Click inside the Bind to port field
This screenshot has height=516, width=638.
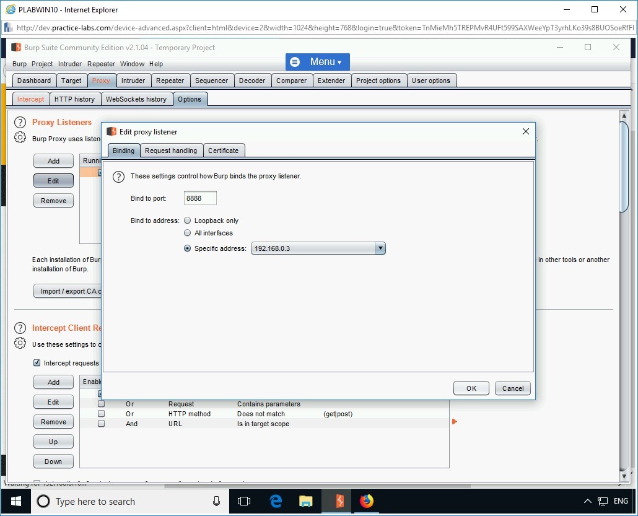pos(199,198)
